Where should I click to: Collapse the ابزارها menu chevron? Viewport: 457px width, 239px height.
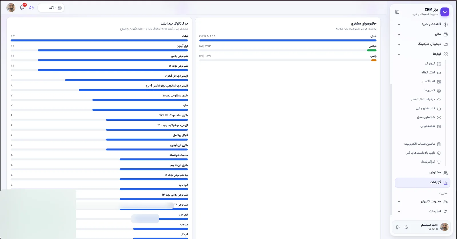(399, 54)
